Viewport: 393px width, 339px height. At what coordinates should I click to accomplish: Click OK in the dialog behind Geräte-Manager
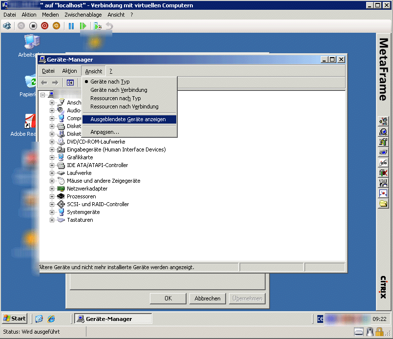[x=168, y=298]
